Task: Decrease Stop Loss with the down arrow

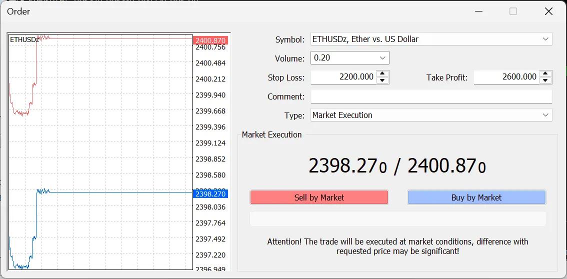Action: point(382,80)
